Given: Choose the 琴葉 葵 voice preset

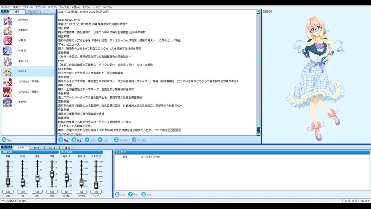Looking at the screenshot, I should pyautogui.click(x=28, y=51).
